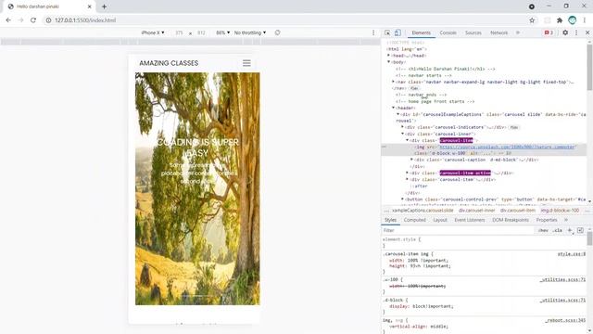Go back in browser history
The height and width of the screenshot is (334, 593).
point(8,20)
